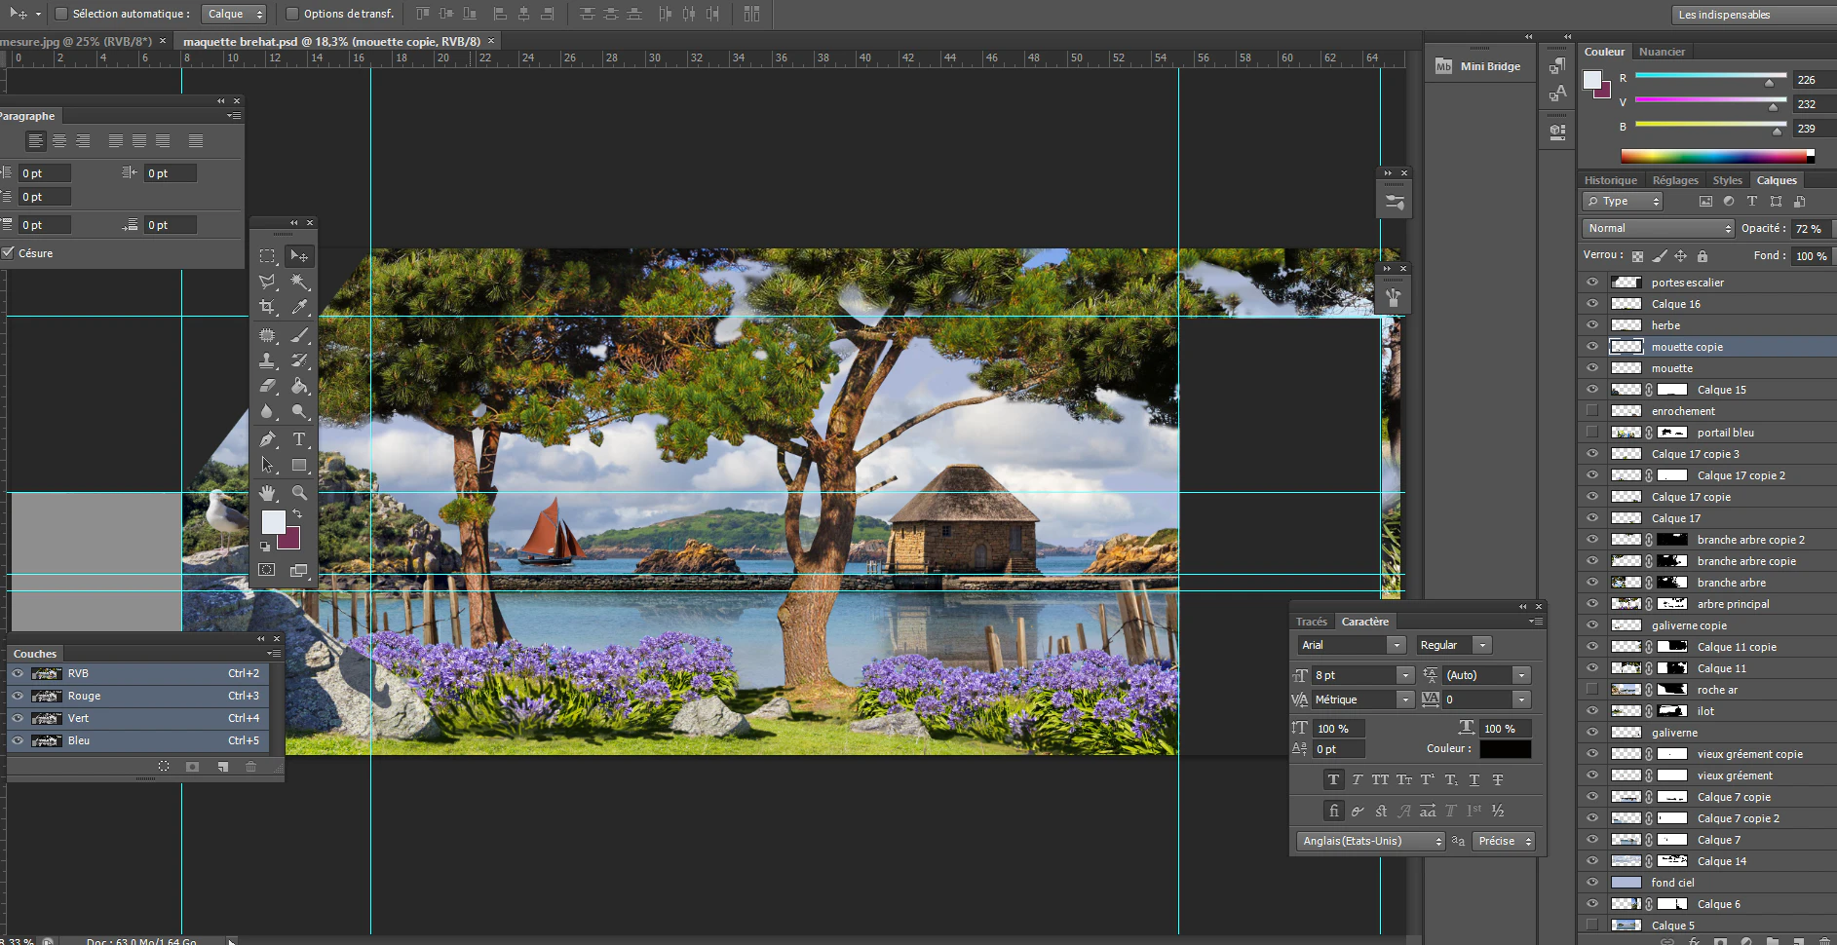Screen dimensions: 1837x945
Task: Uncheck the Césure checkbox
Action: 8,253
